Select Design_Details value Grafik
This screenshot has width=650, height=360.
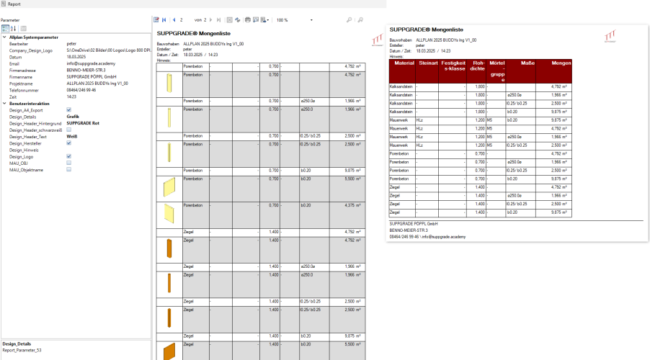tap(73, 117)
